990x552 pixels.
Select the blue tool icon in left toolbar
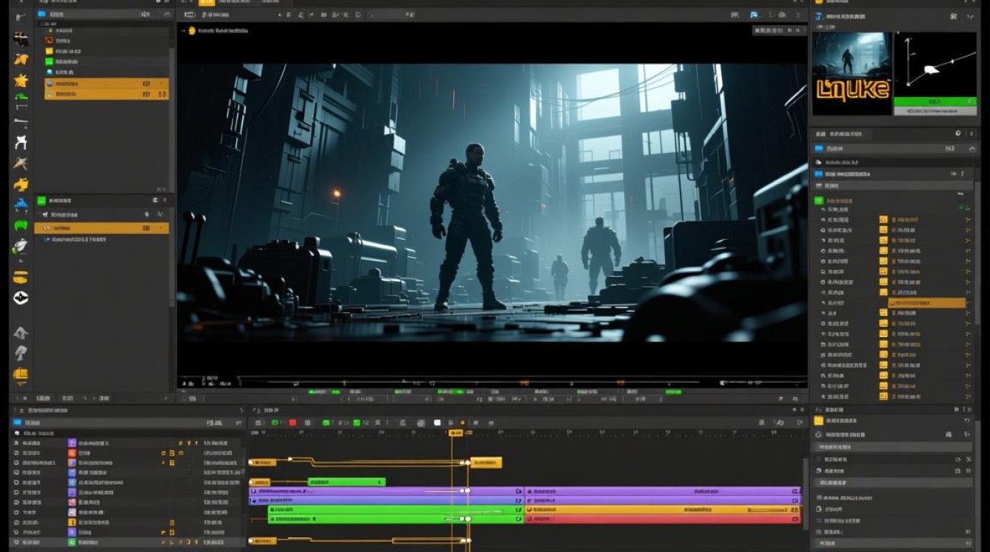tap(21, 204)
